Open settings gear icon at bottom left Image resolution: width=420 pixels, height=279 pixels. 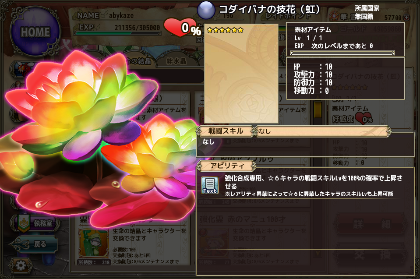pyautogui.click(x=20, y=265)
